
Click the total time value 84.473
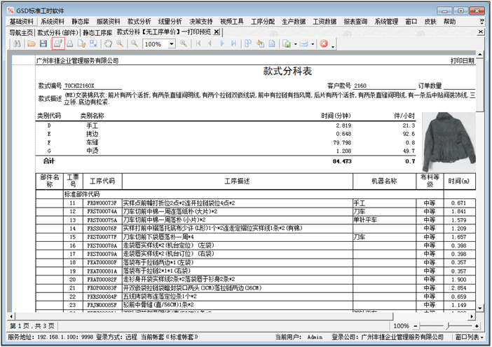pos(342,161)
